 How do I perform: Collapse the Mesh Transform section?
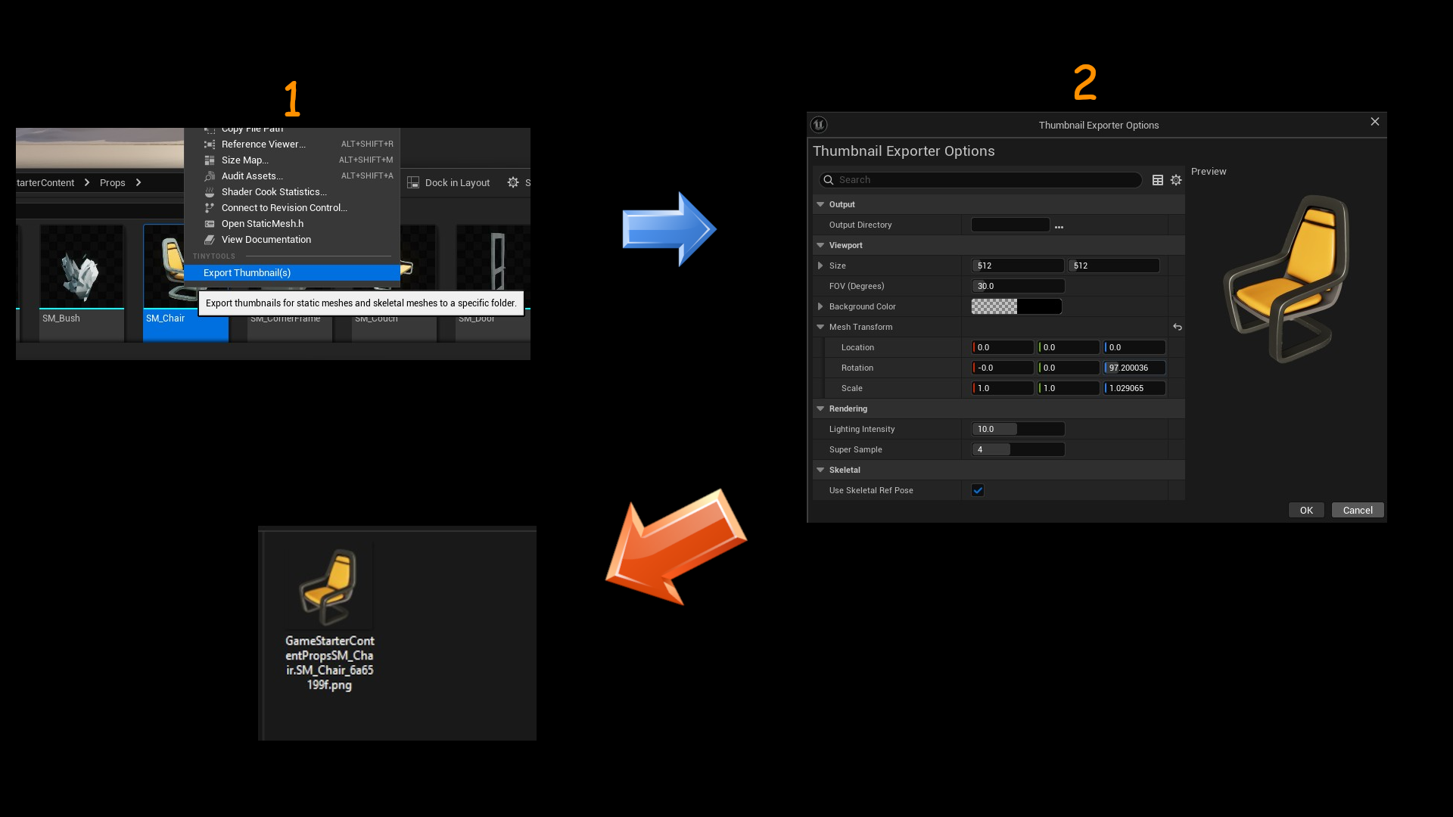click(820, 328)
